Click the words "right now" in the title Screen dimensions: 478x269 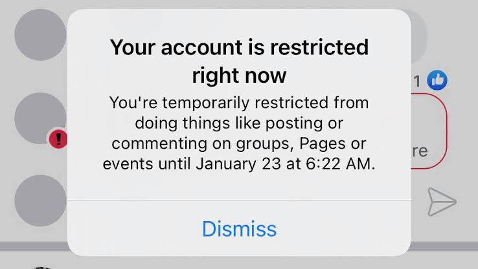pos(239,75)
